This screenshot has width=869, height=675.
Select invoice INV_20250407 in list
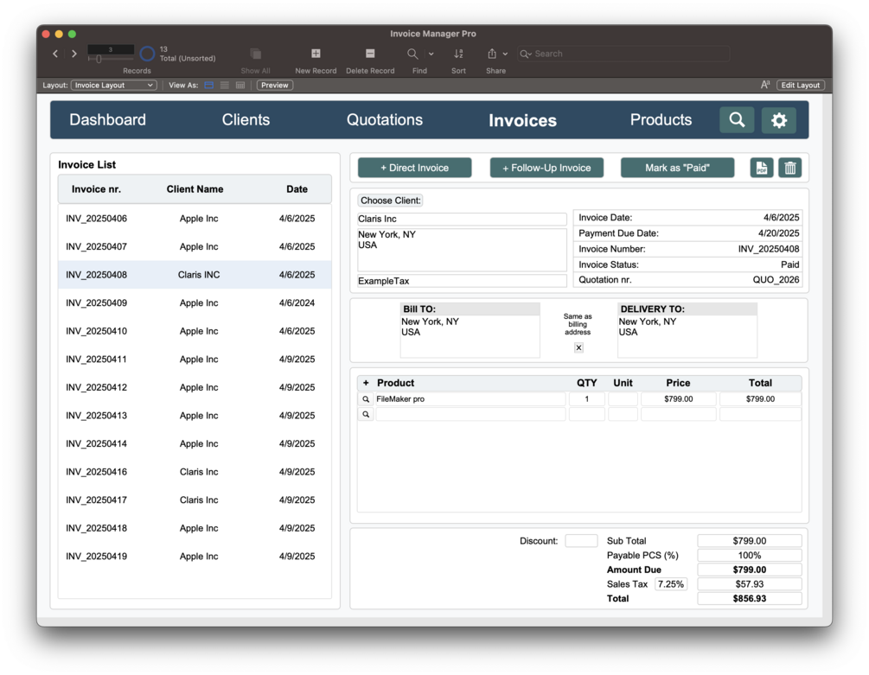click(x=195, y=246)
